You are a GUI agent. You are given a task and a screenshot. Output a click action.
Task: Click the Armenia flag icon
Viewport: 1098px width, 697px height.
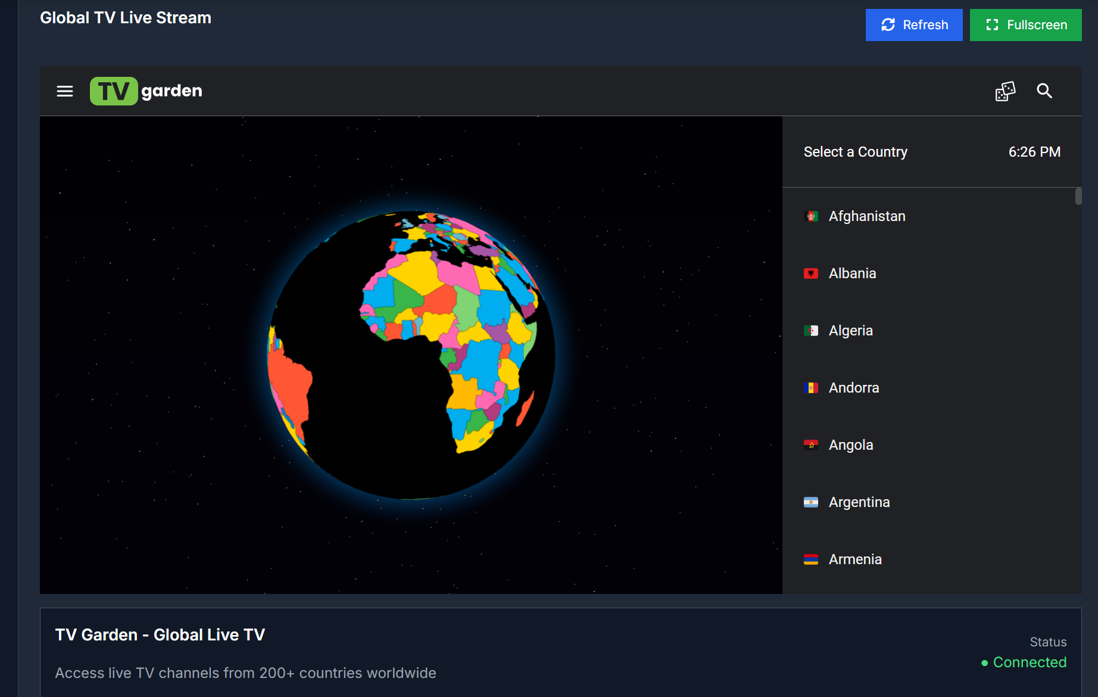pyautogui.click(x=810, y=559)
